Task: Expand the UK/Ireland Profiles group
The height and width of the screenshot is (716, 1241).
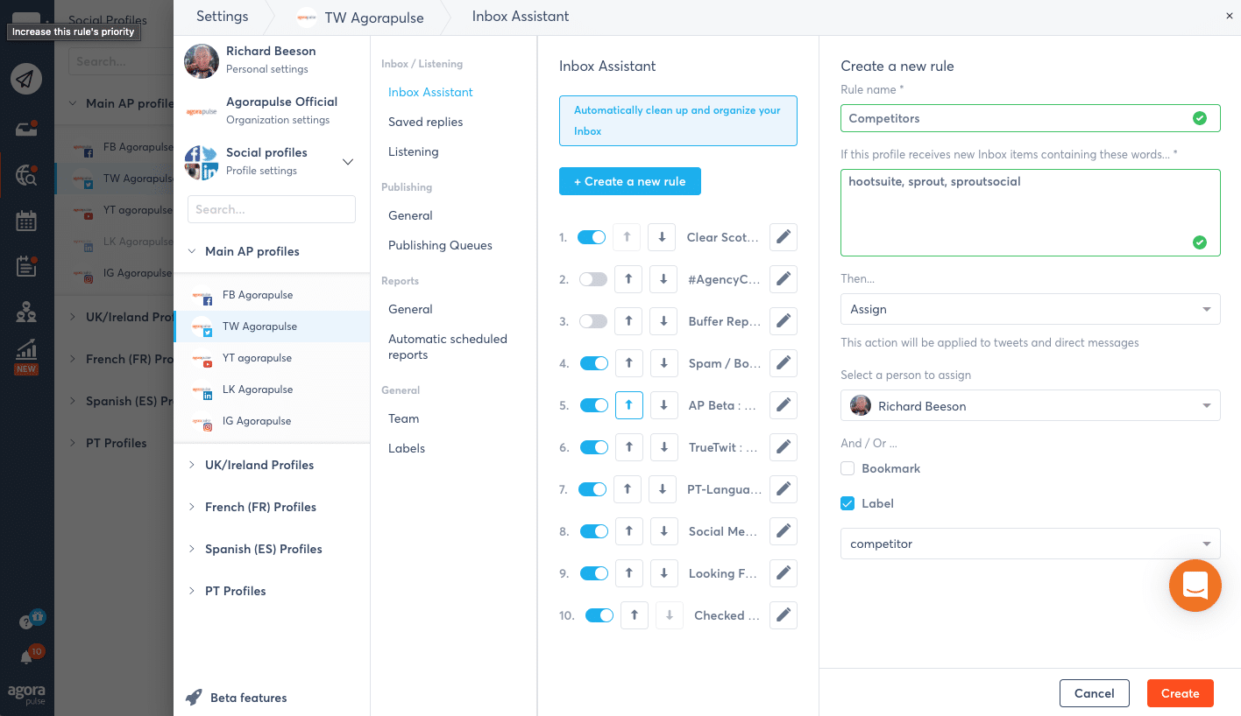Action: point(259,465)
